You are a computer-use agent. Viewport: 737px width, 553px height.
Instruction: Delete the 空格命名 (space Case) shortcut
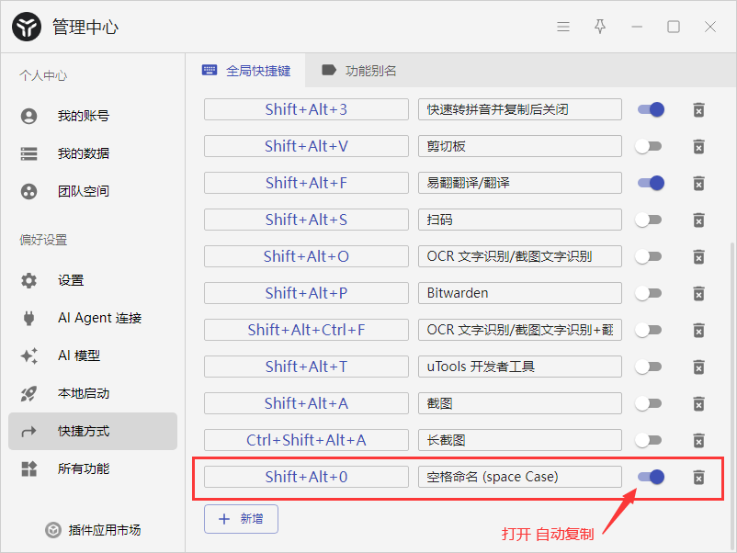[699, 478]
